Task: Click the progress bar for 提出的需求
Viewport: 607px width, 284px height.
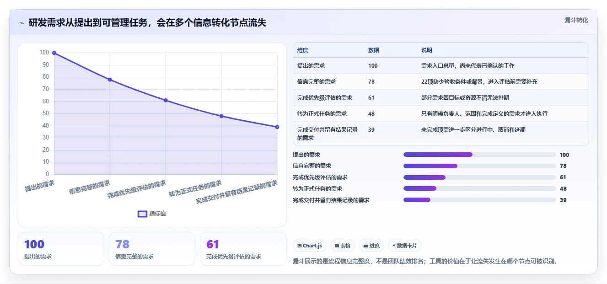Action: tap(479, 155)
